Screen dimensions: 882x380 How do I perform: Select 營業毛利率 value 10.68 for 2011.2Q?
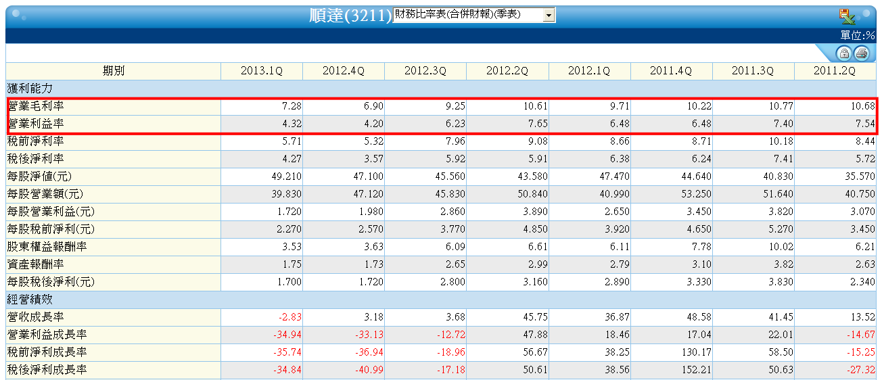(862, 106)
